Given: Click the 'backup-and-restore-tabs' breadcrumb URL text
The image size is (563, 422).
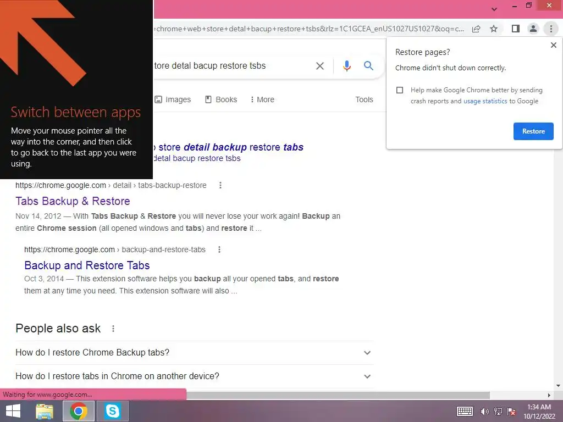Looking at the screenshot, I should pyautogui.click(x=164, y=249).
